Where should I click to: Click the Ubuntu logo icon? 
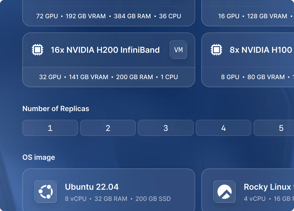46,192
